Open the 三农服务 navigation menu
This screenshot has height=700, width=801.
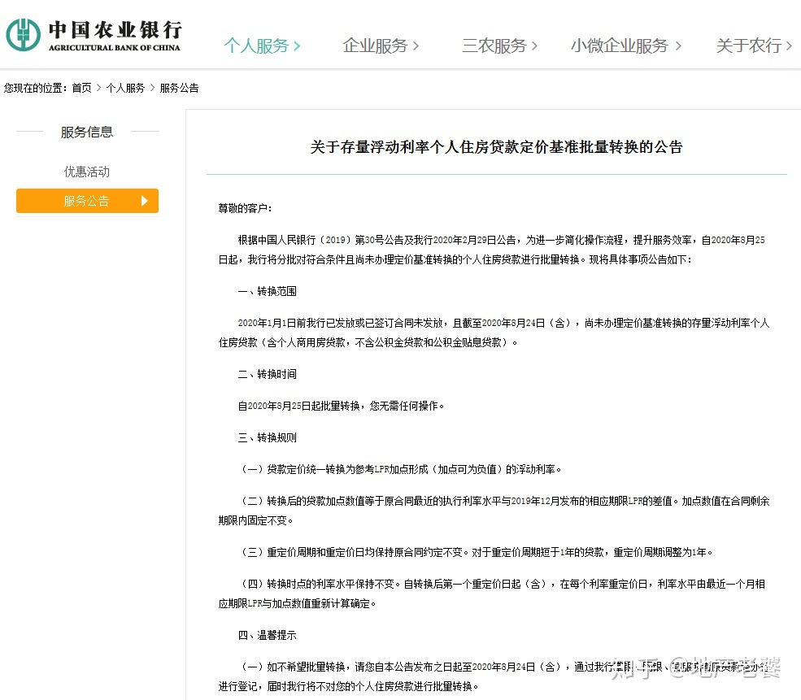499,46
